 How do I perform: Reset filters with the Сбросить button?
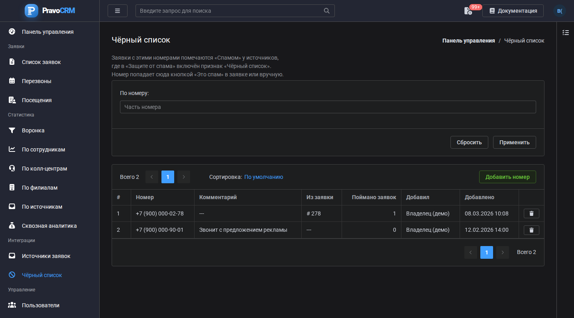coord(469,142)
